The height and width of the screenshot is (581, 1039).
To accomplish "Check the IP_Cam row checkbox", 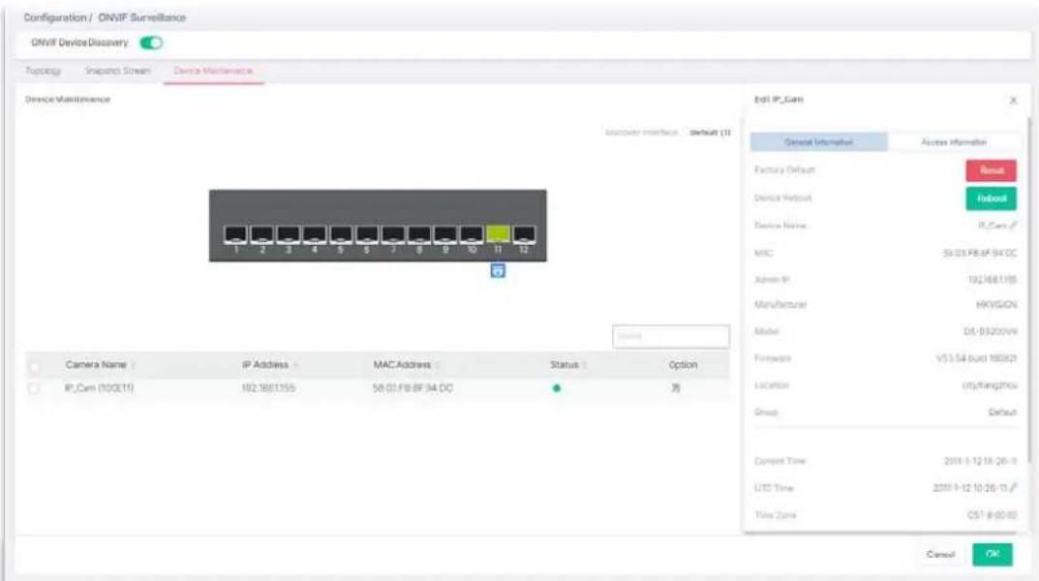I will tap(35, 389).
